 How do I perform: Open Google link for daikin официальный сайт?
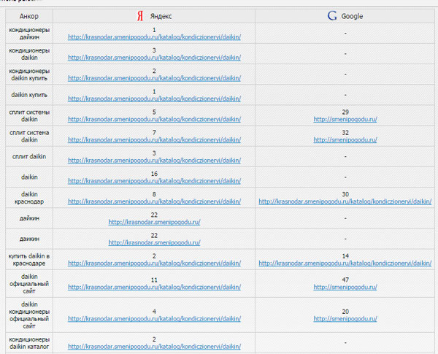[x=345, y=287]
